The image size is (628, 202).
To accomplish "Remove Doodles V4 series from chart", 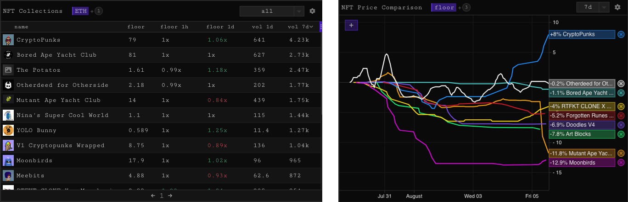I will 621,125.
